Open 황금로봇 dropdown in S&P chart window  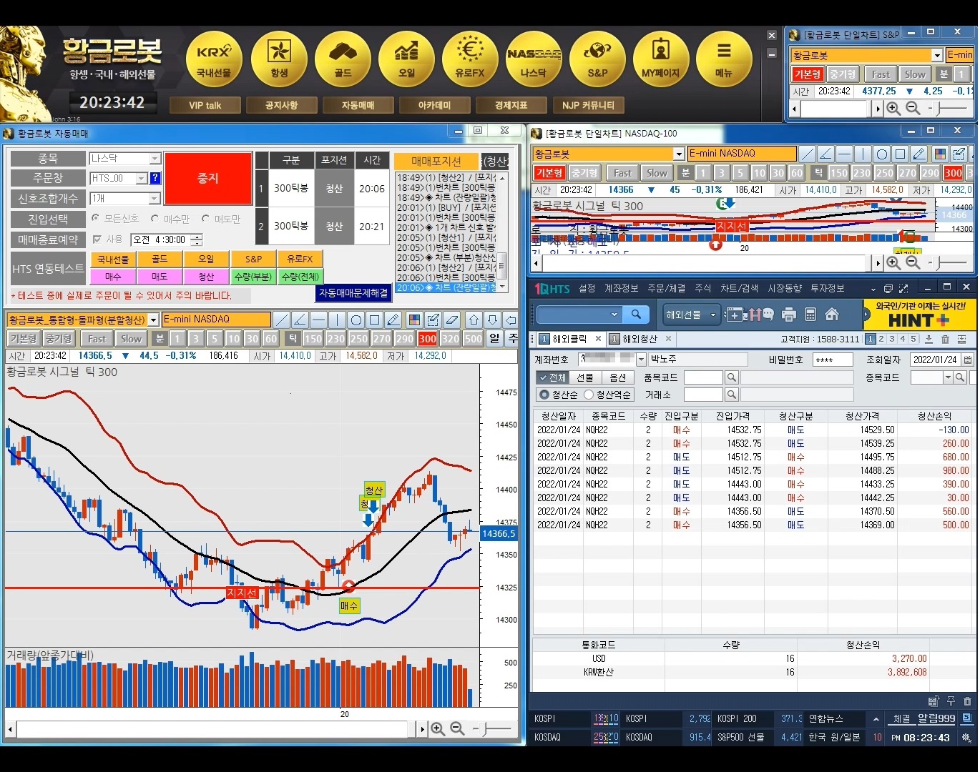(937, 55)
